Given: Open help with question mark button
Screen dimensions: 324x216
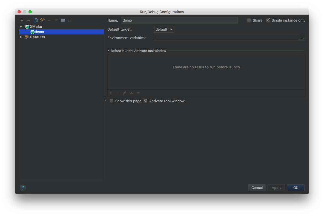Looking at the screenshot, I should [x=23, y=188].
